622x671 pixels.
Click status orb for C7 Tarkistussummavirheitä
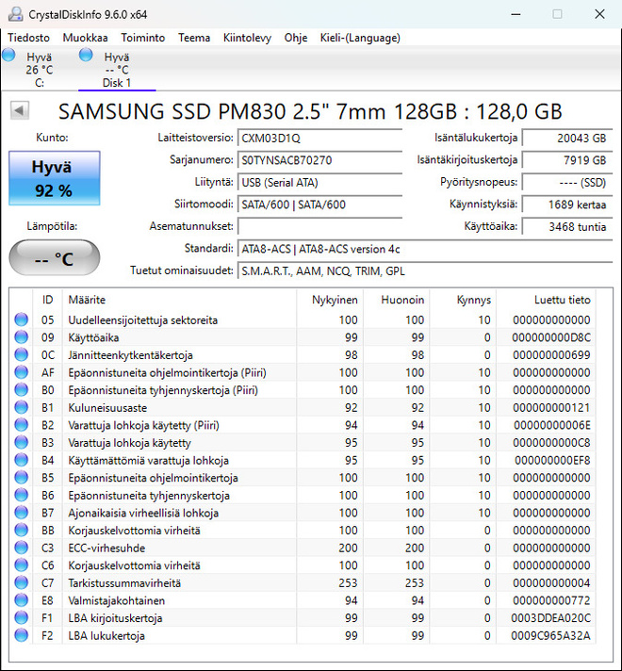(21, 582)
